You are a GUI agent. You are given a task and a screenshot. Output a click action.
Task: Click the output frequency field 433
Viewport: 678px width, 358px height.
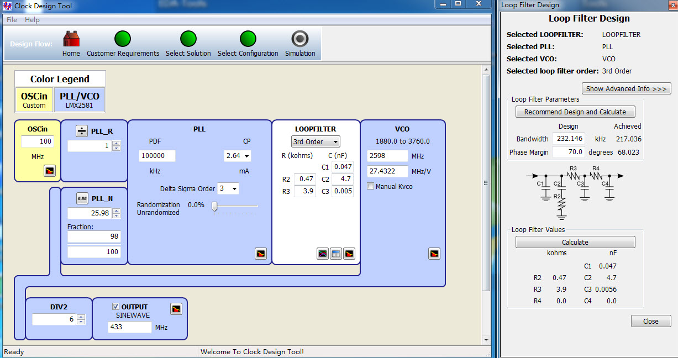tap(129, 327)
